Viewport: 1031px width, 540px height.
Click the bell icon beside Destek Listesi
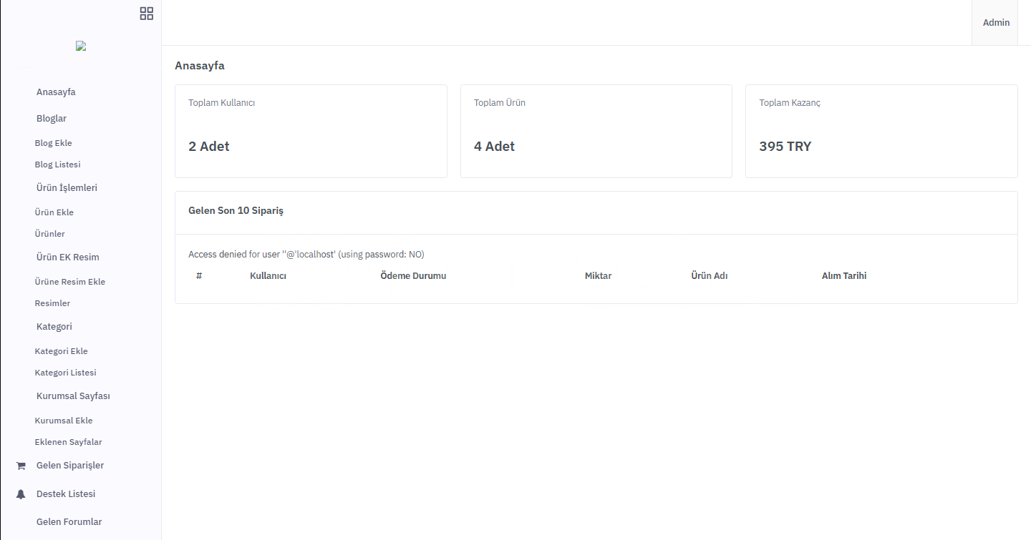pos(21,494)
